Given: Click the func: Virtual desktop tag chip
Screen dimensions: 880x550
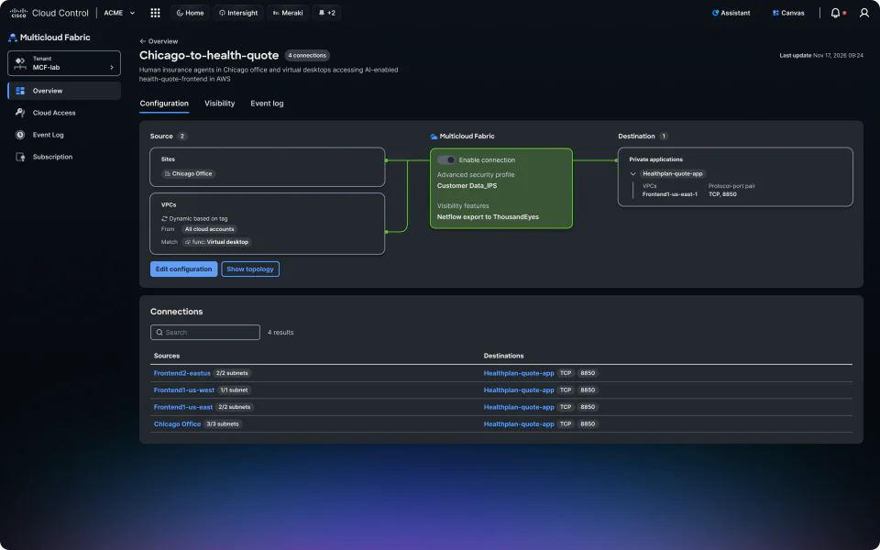Looking at the screenshot, I should 216,242.
